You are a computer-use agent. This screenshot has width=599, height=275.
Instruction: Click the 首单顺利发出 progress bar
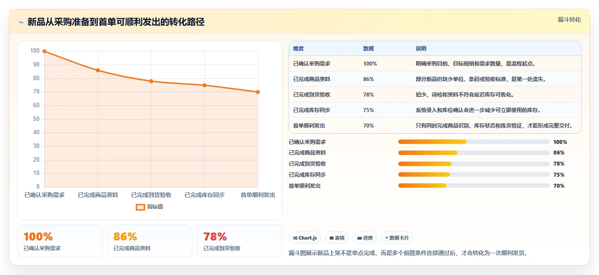pyautogui.click(x=474, y=186)
